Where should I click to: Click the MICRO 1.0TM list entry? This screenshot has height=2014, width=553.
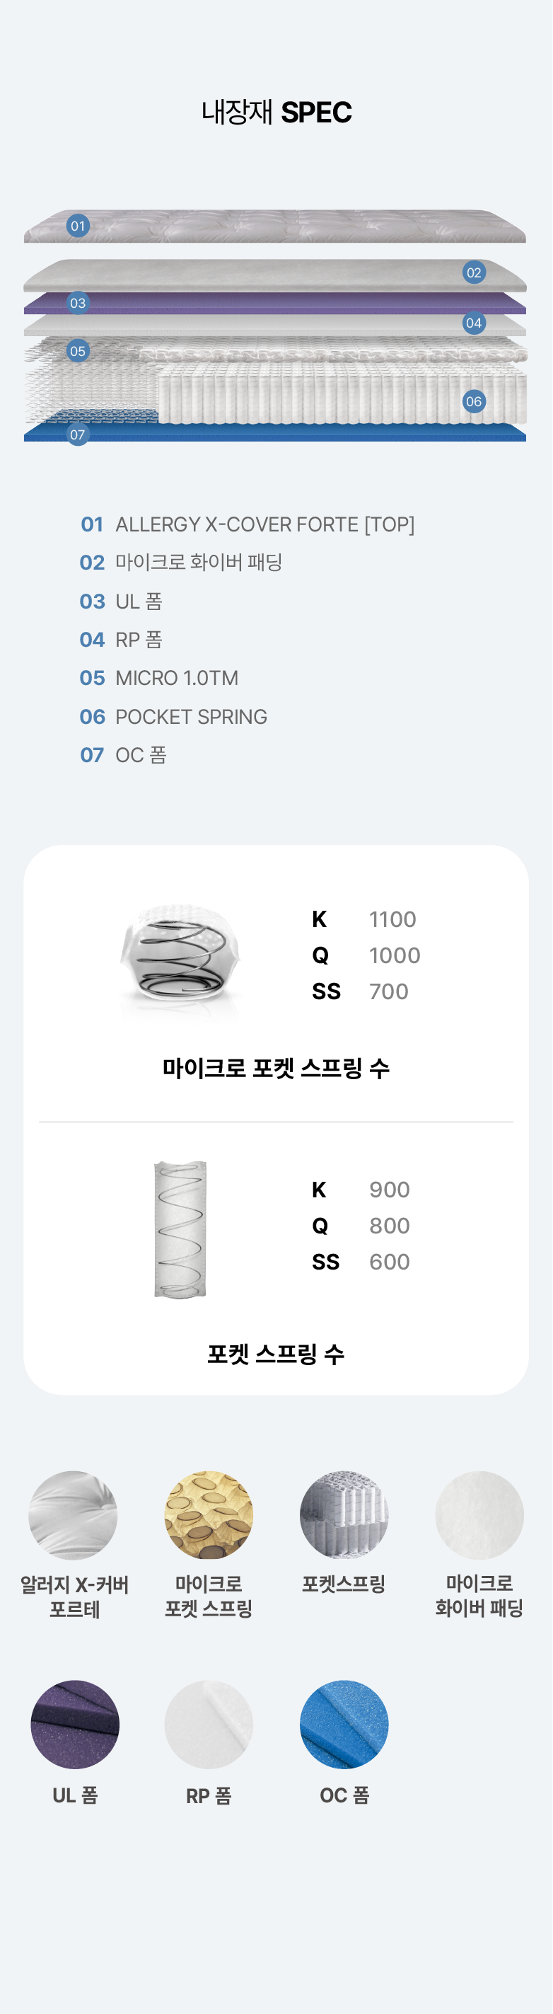pyautogui.click(x=177, y=678)
